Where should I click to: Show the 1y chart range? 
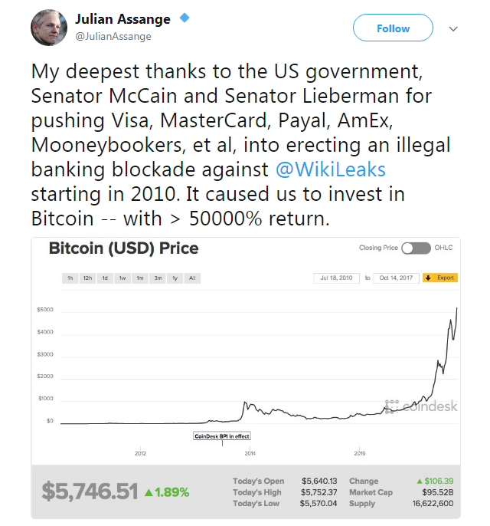coord(175,278)
